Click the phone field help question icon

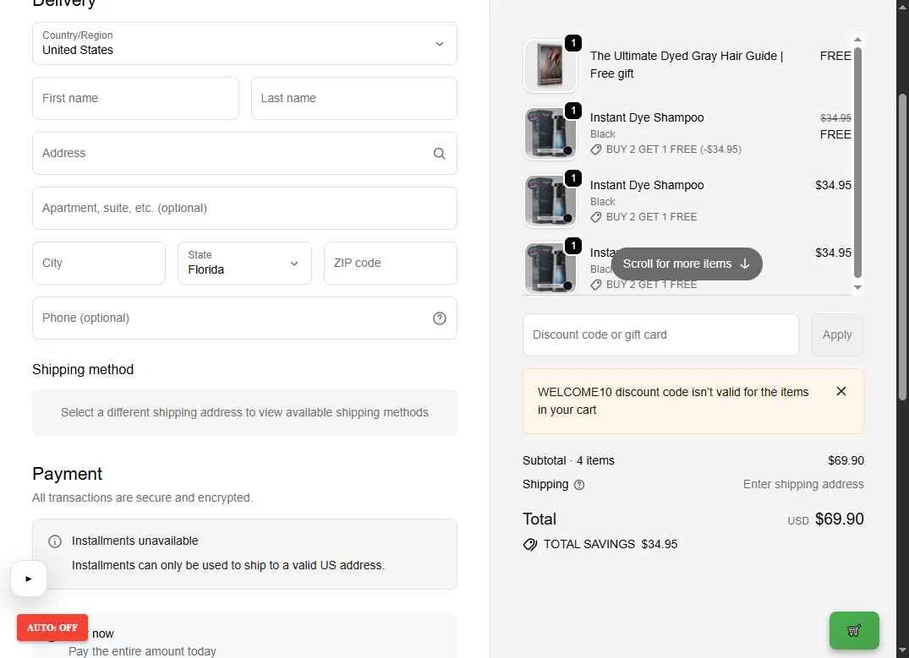(x=440, y=318)
